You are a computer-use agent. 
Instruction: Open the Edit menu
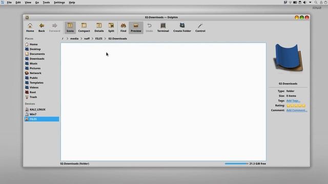click(18, 3)
